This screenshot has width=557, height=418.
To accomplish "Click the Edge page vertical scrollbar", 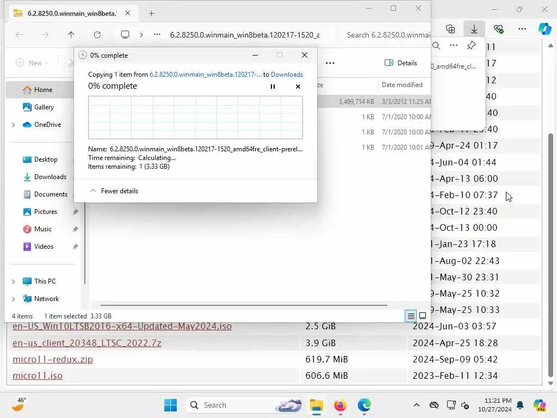I will pos(550,255).
